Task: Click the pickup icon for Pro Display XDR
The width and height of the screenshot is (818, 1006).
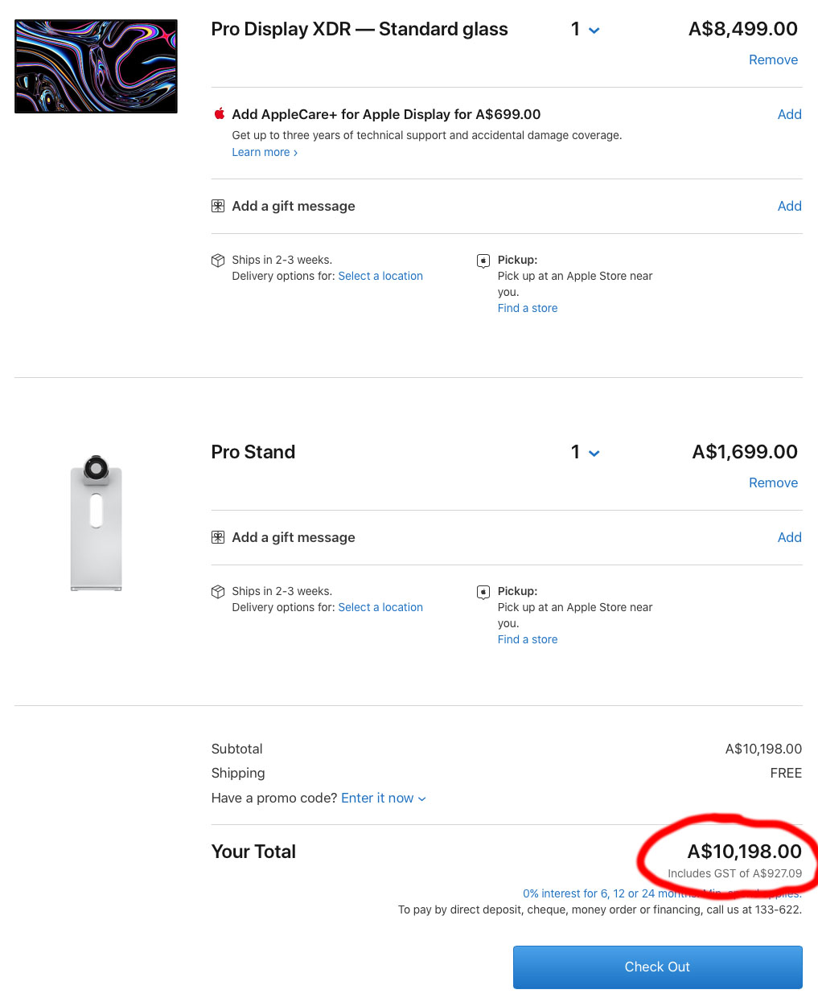Action: tap(483, 261)
